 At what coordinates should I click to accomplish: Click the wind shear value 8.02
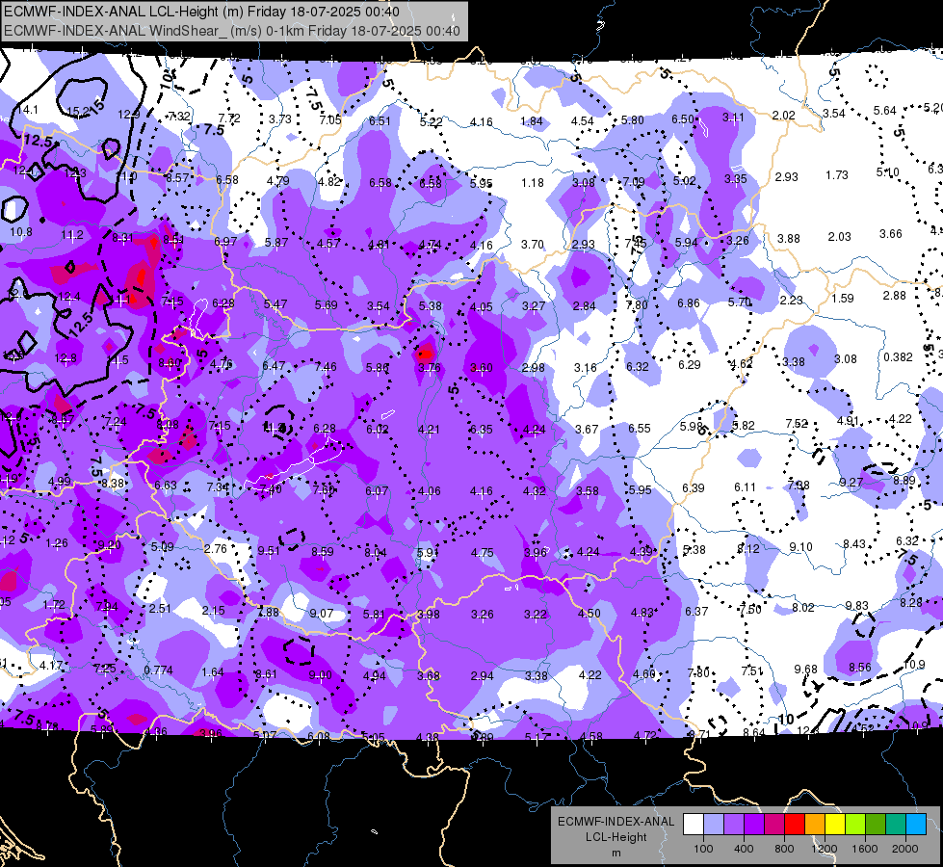coord(803,608)
